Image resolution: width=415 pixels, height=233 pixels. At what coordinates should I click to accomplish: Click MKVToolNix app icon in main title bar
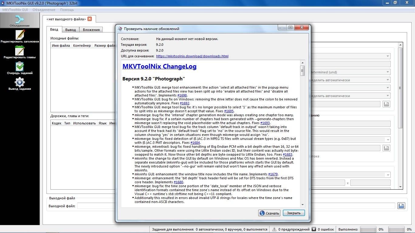3,3
